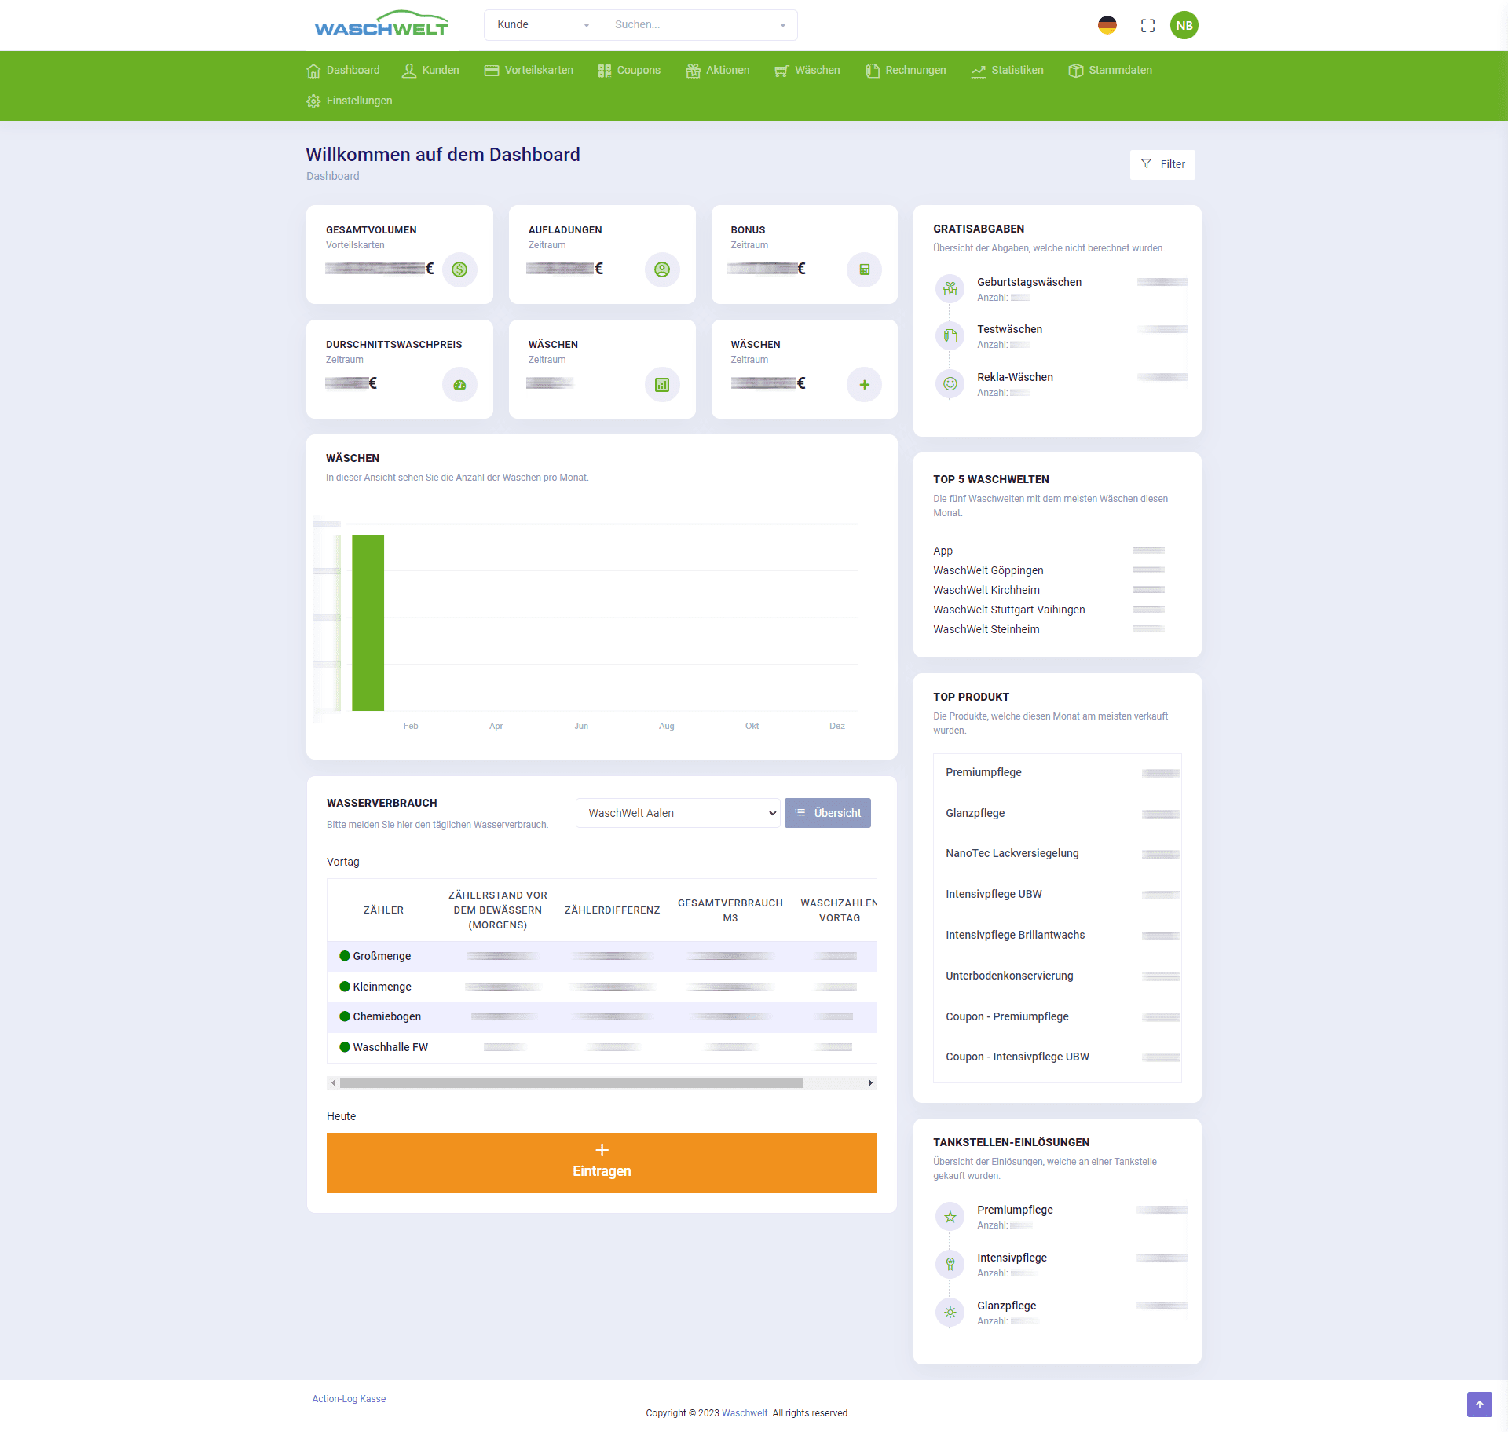Follow the Waschwelt footer link
Screen dimensions: 1508x1432
pyautogui.click(x=745, y=1413)
